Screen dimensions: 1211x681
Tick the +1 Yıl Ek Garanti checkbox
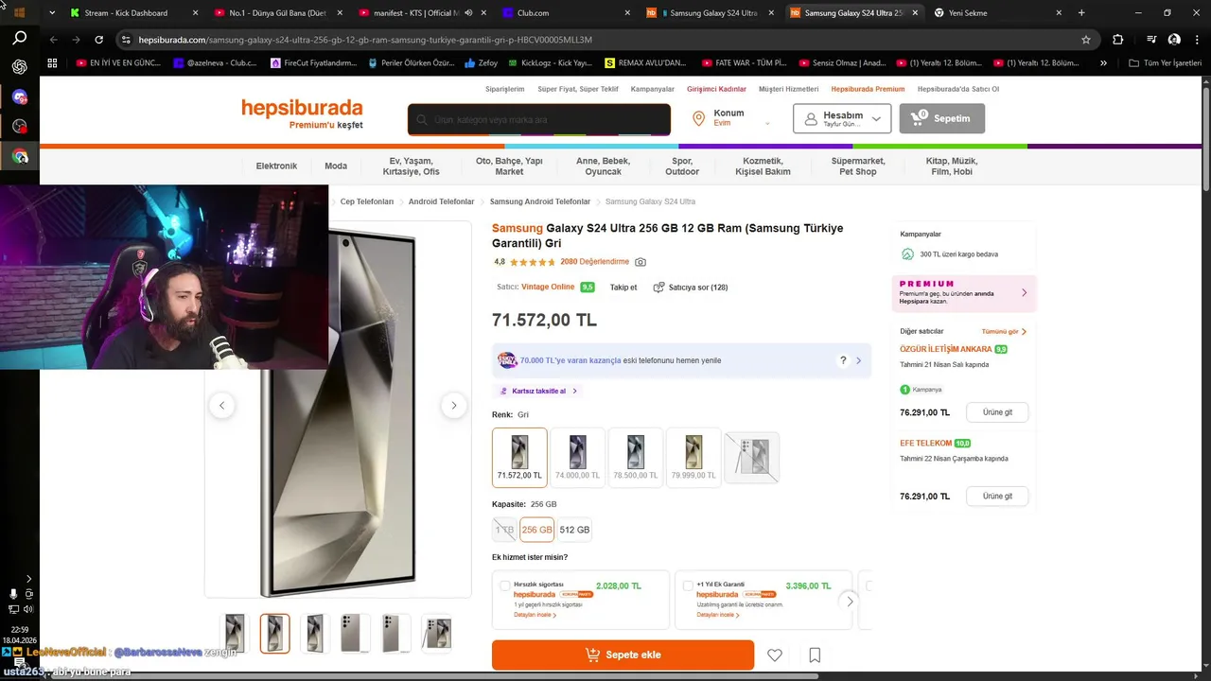click(688, 585)
